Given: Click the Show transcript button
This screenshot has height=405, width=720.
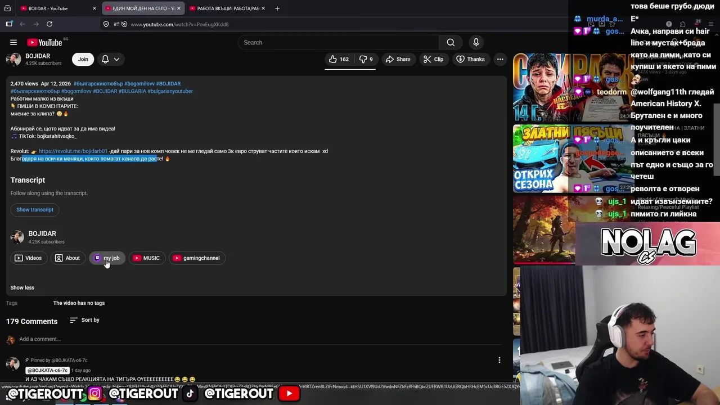Looking at the screenshot, I should tap(35, 210).
